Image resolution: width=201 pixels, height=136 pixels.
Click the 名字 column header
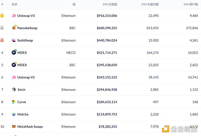pyautogui.click(x=14, y=4)
